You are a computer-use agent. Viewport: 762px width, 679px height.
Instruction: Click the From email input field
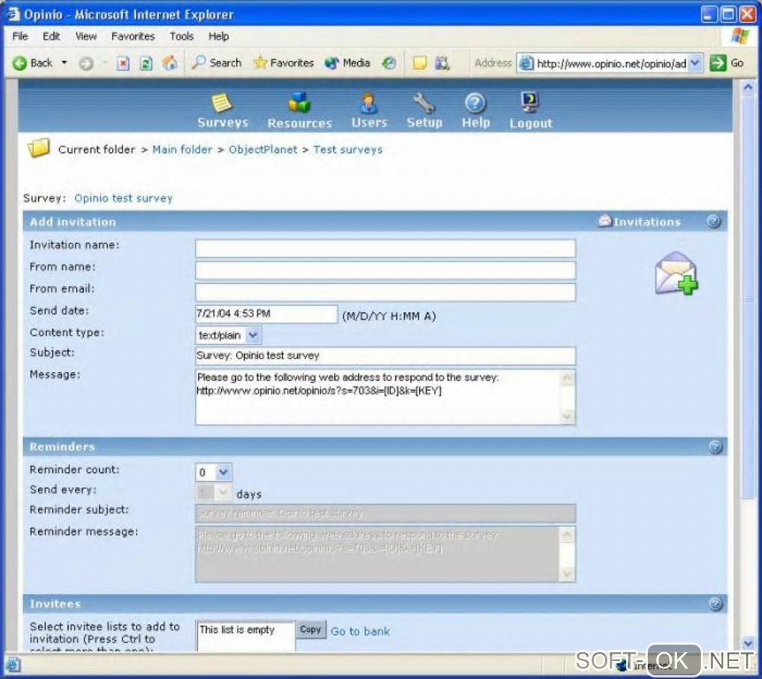[x=385, y=292]
